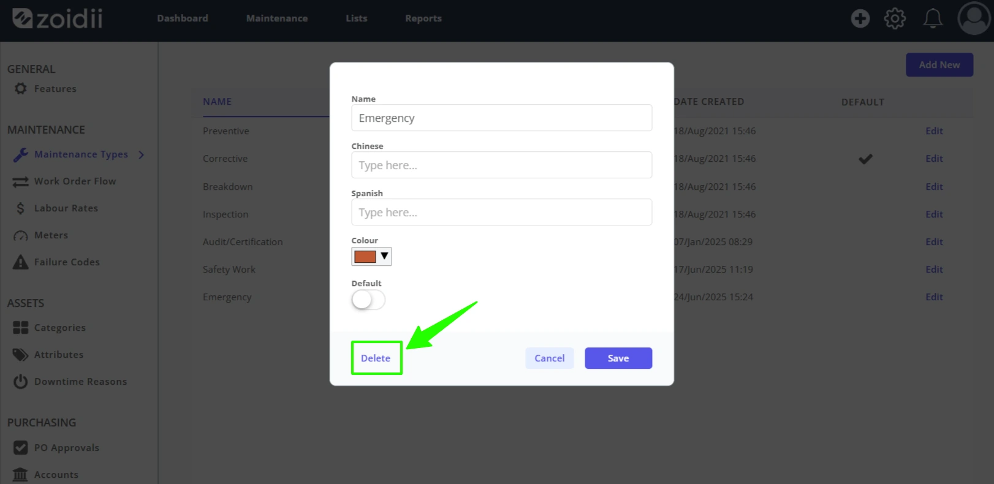Image resolution: width=994 pixels, height=484 pixels.
Task: Click the Cancel button
Action: coord(550,358)
